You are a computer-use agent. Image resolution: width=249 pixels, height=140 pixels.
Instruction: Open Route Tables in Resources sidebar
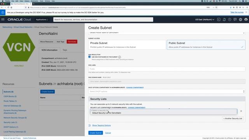(10, 101)
